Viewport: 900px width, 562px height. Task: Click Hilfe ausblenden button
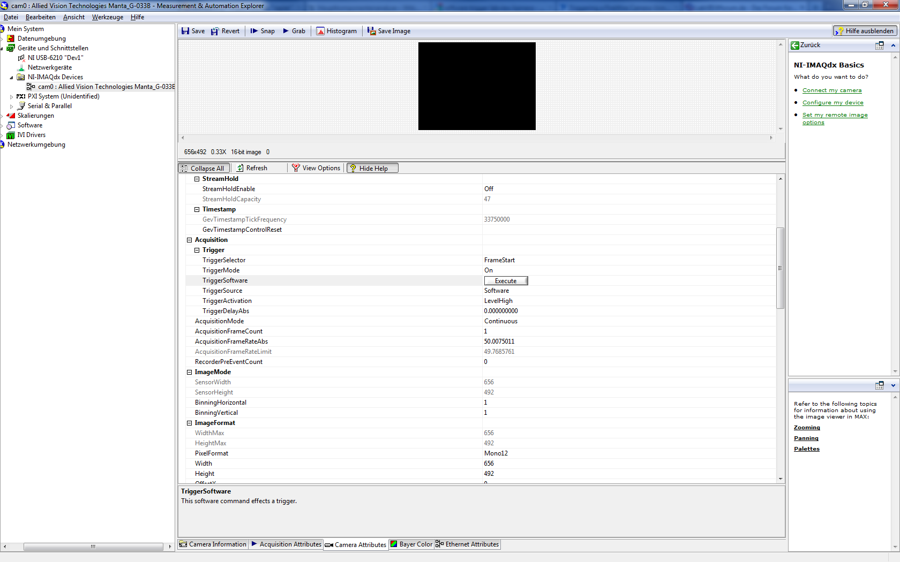click(865, 31)
